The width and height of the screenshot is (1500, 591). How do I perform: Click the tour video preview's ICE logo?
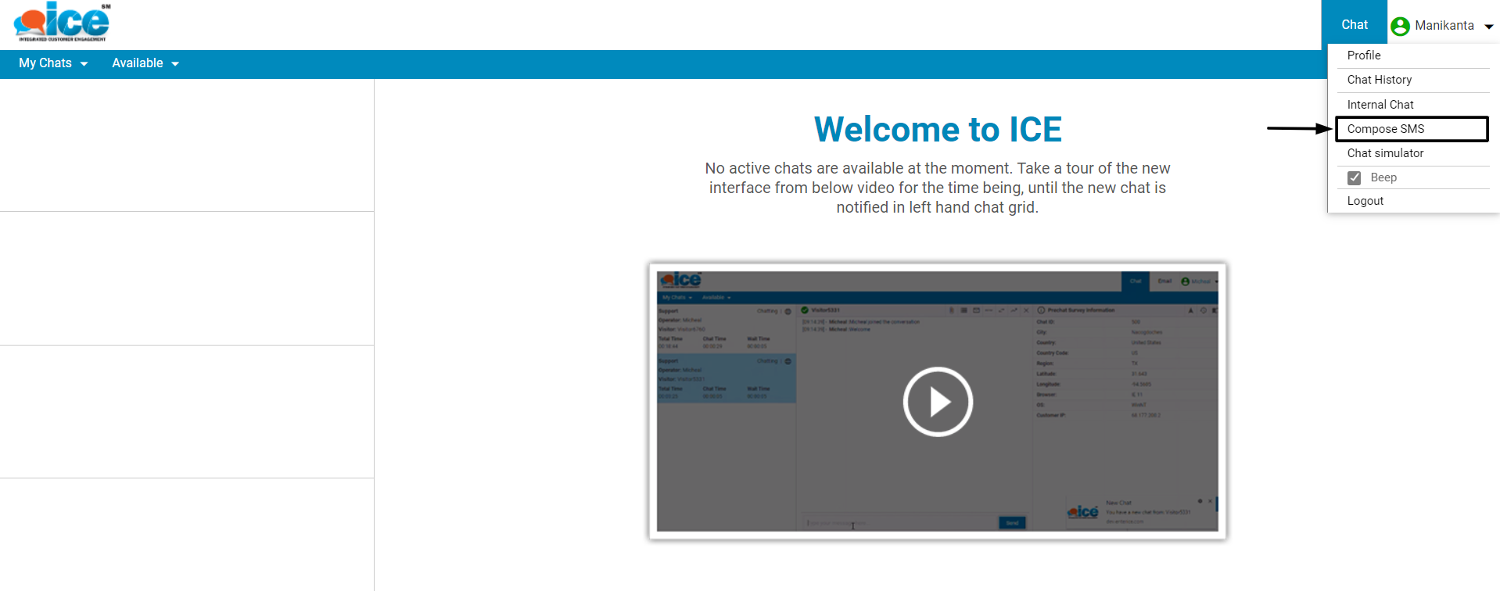pyautogui.click(x=680, y=280)
